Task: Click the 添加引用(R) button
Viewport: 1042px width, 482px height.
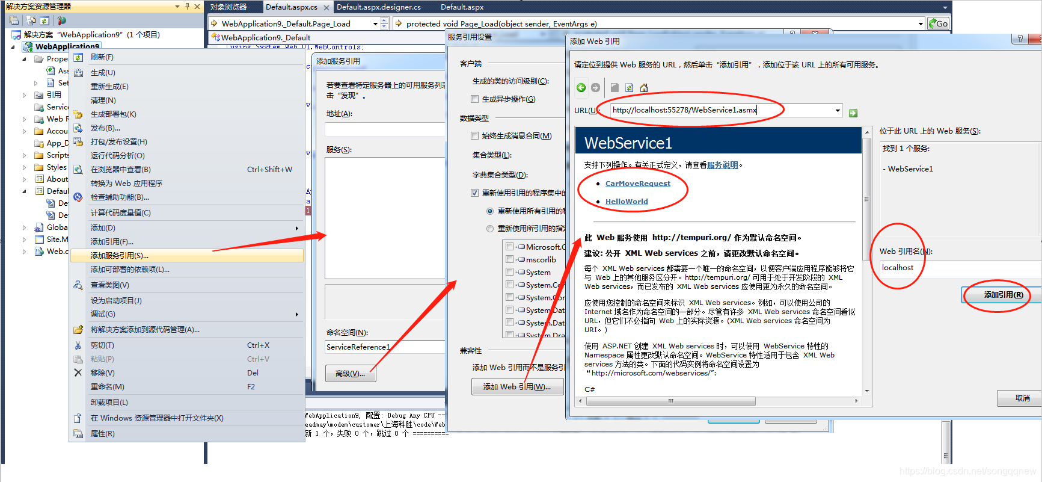Action: coord(1003,295)
